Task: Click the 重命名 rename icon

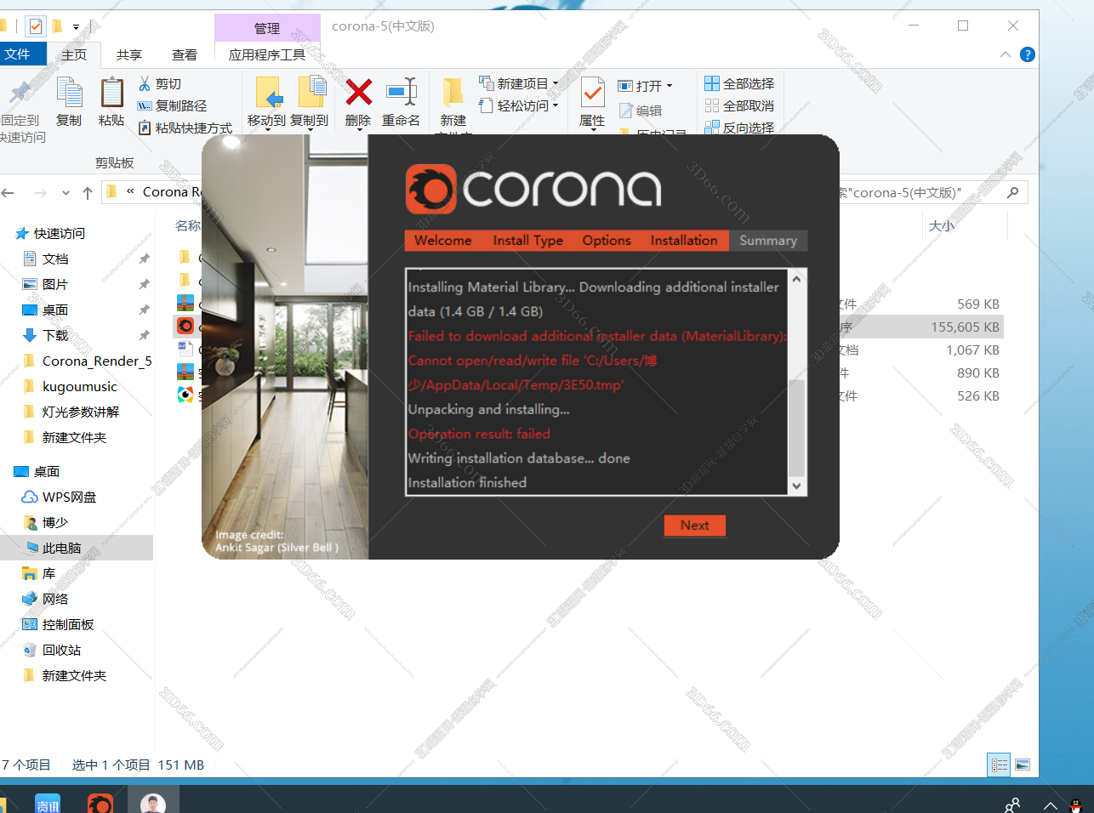Action: 401,92
